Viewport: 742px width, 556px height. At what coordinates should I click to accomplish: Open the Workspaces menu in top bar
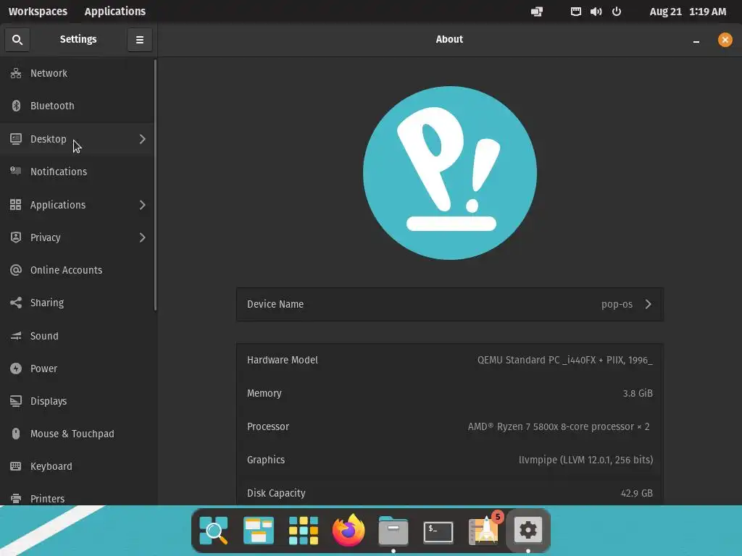(38, 12)
